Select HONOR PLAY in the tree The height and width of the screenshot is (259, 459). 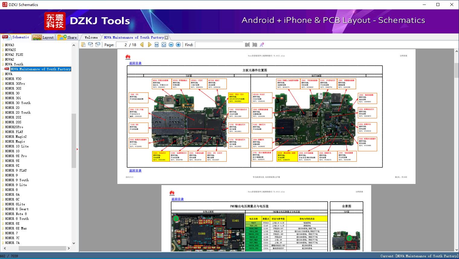[14, 132]
